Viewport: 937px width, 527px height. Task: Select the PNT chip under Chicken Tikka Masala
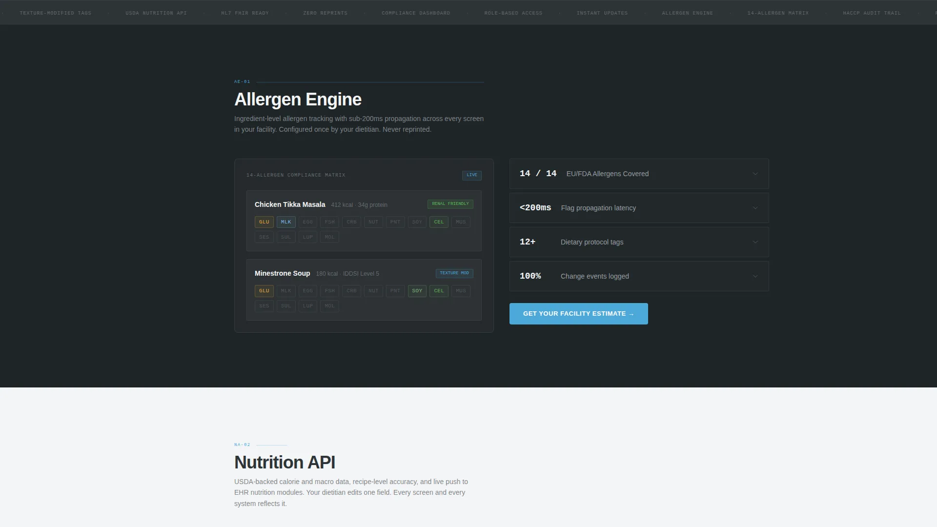tap(395, 222)
